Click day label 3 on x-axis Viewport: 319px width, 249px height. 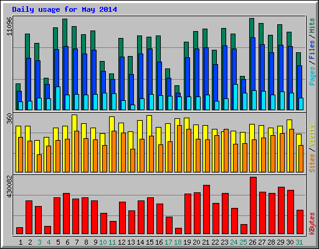click(x=39, y=242)
